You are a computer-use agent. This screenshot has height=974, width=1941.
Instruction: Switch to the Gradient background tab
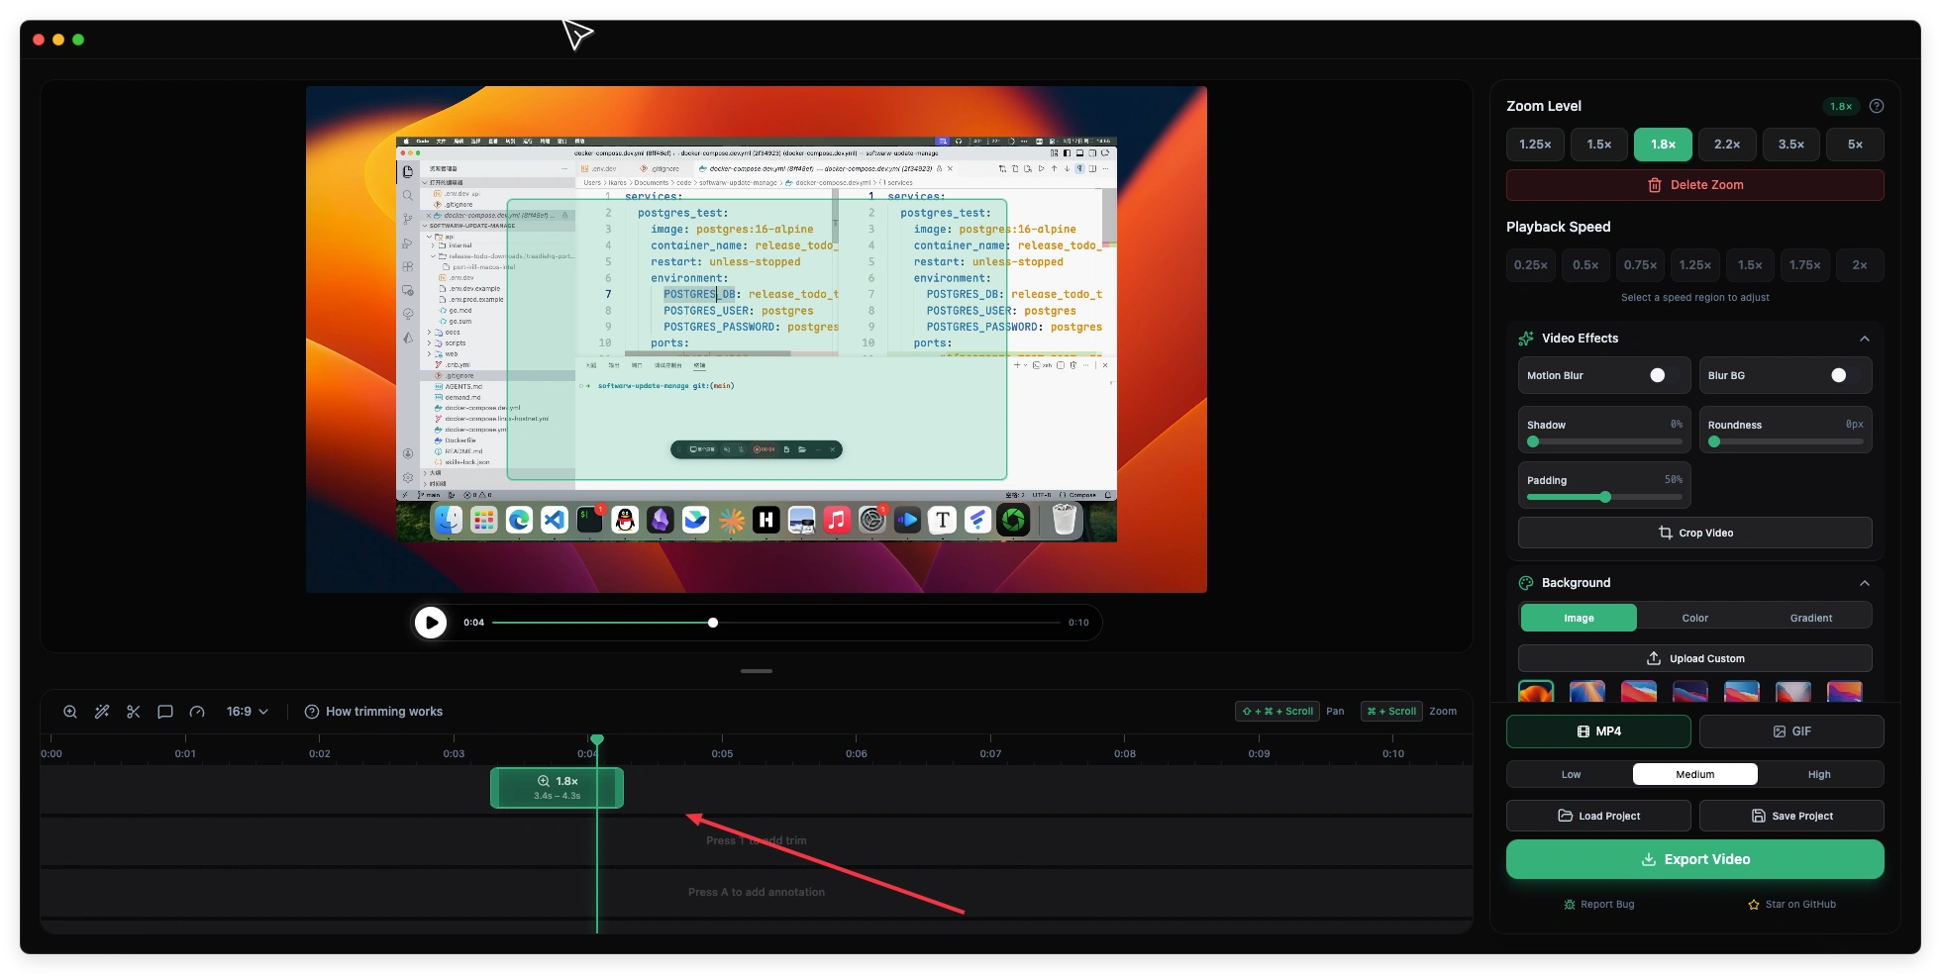click(1810, 618)
